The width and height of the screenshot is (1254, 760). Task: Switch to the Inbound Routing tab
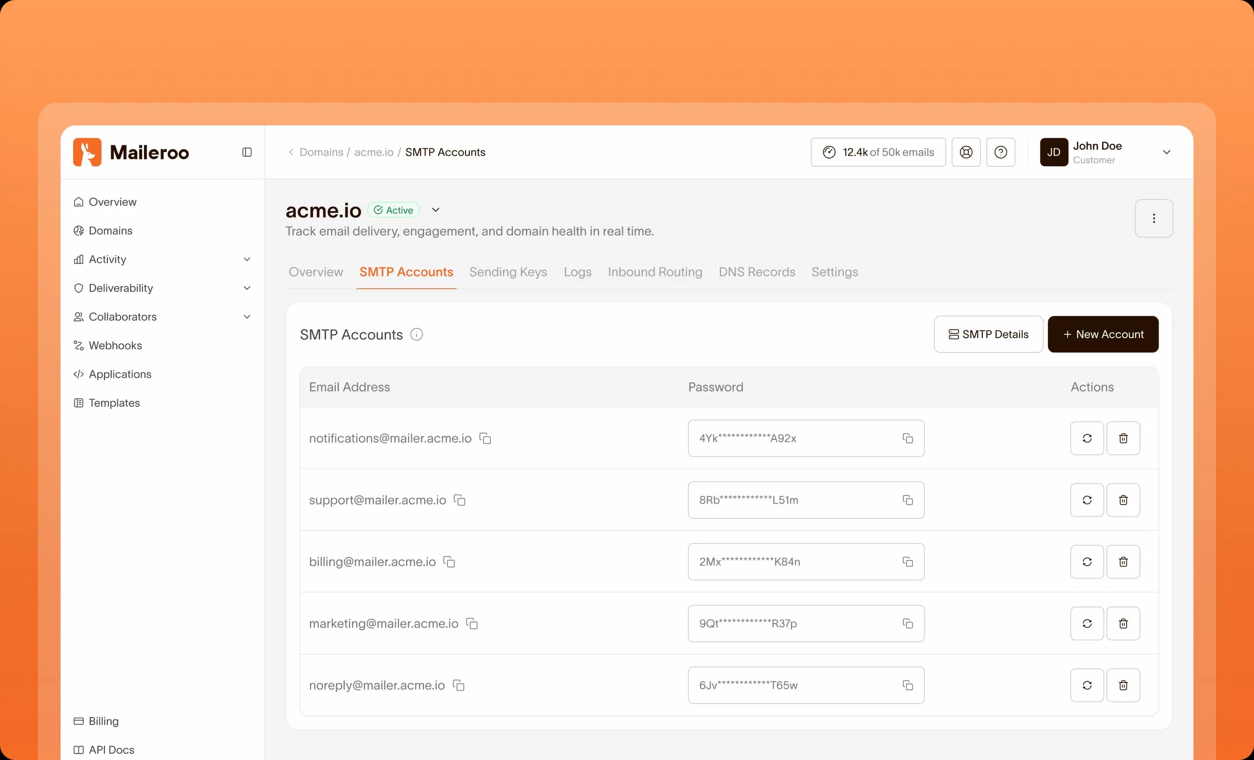pyautogui.click(x=655, y=272)
